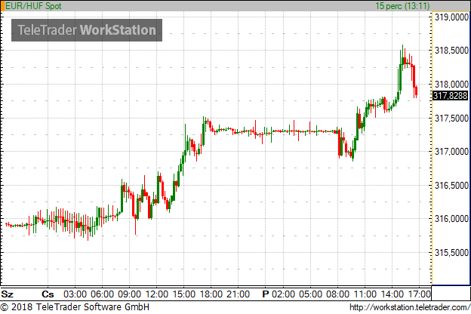471x314 pixels.
Task: Click the current price label 317,8288
Action: coord(451,96)
